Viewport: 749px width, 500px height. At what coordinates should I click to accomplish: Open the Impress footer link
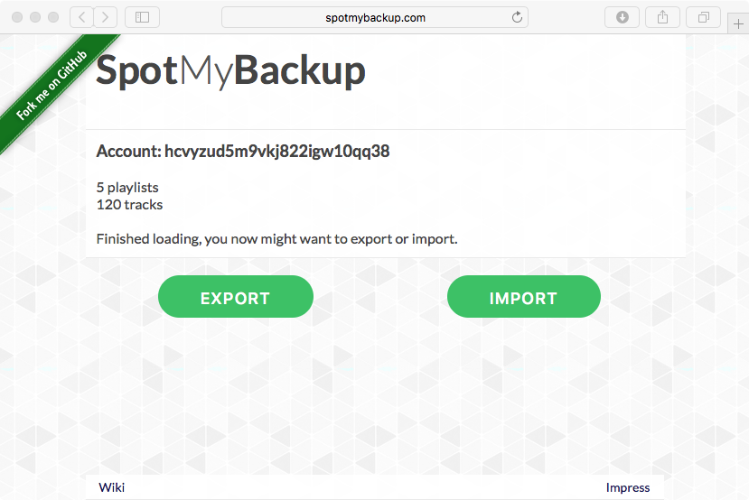click(628, 487)
